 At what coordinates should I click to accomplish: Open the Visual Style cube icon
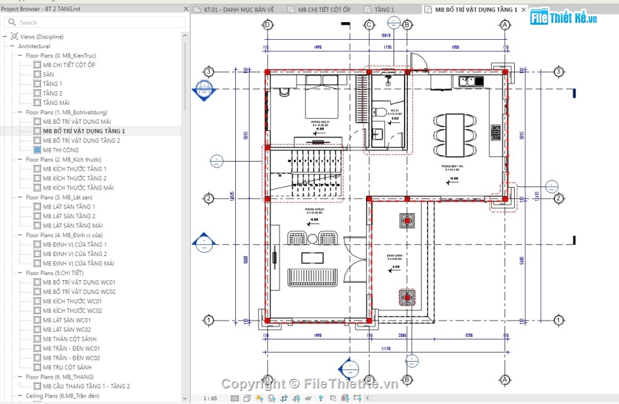pyautogui.click(x=247, y=398)
